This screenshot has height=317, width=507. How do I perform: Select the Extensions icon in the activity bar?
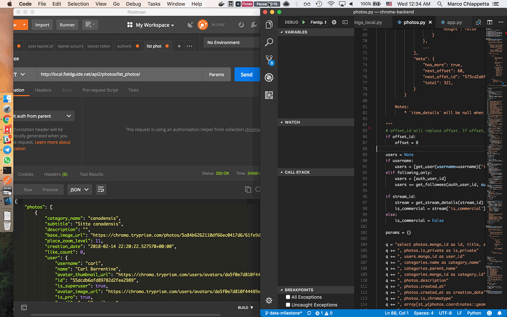point(269,95)
